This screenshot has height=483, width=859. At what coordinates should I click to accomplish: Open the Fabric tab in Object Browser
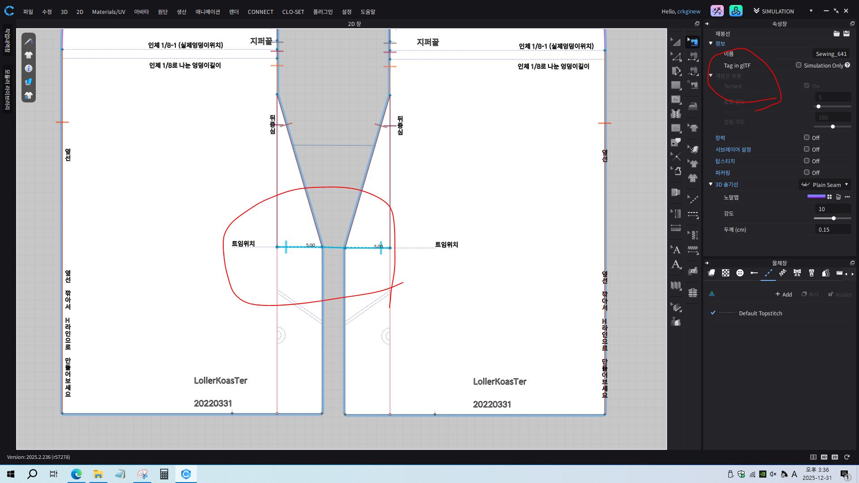(x=711, y=273)
